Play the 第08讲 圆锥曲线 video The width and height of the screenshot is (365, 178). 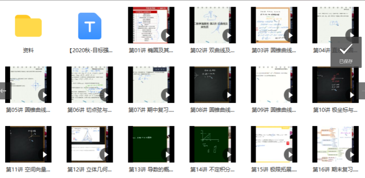click(x=229, y=95)
